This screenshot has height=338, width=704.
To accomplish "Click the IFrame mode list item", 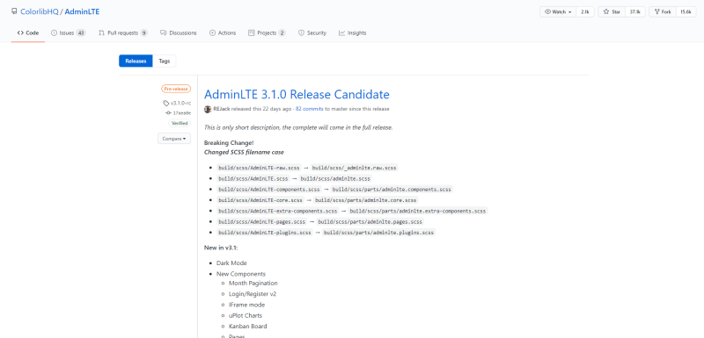I will coord(247,305).
